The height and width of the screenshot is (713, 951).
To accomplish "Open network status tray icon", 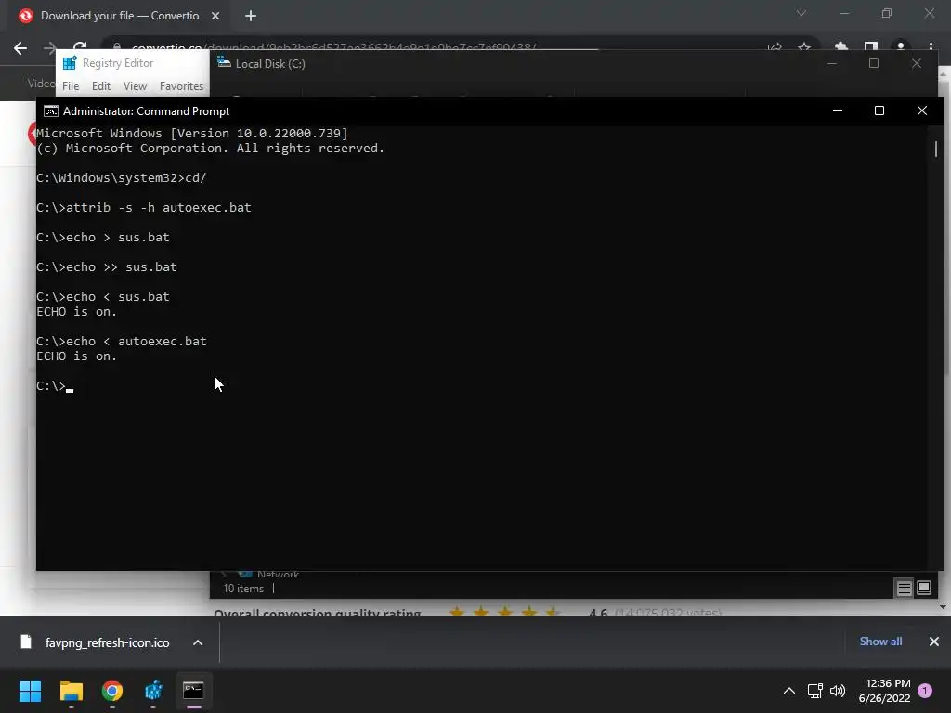I will tap(814, 691).
